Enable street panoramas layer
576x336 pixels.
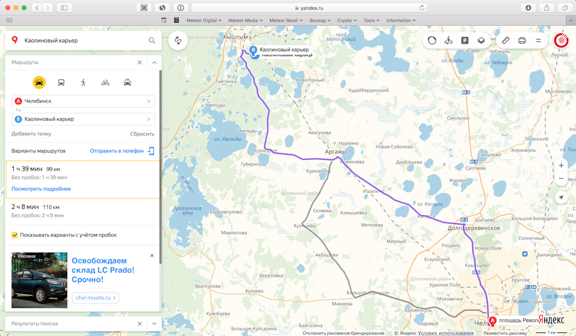tap(449, 40)
